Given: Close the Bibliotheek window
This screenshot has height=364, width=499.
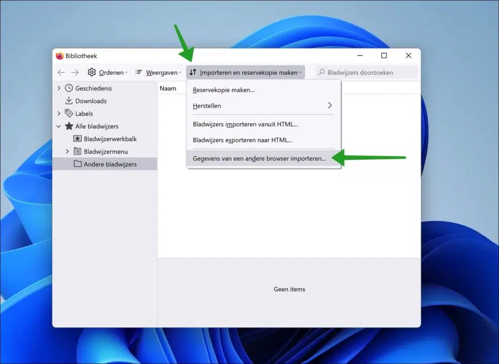Looking at the screenshot, I should coord(408,55).
